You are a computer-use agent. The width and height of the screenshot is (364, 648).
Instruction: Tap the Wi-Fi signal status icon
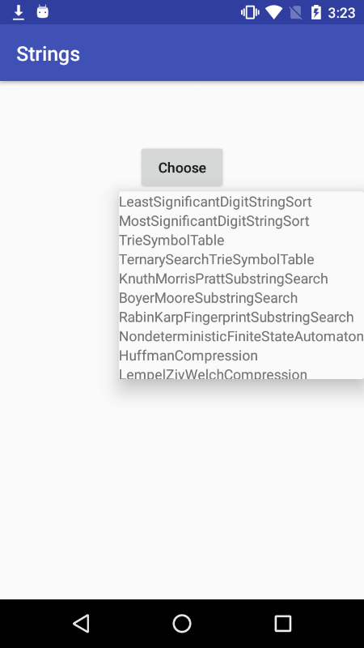273,12
